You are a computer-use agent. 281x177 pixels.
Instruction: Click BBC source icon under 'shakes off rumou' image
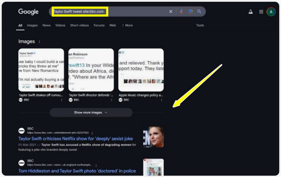click(x=21, y=100)
